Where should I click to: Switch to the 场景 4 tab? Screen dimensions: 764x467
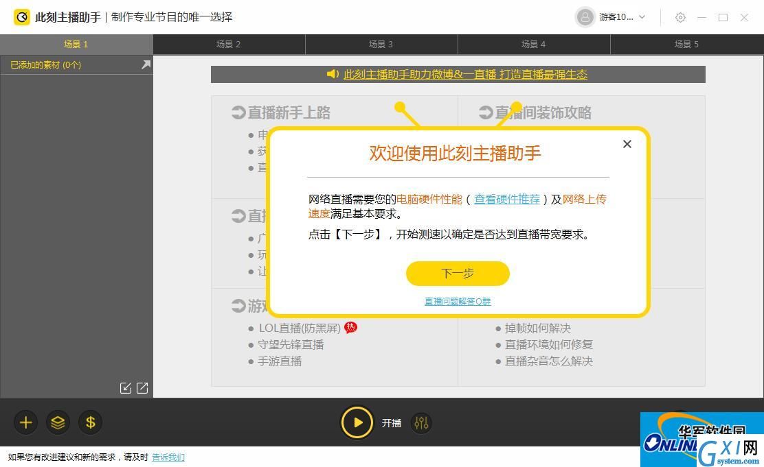coord(534,45)
